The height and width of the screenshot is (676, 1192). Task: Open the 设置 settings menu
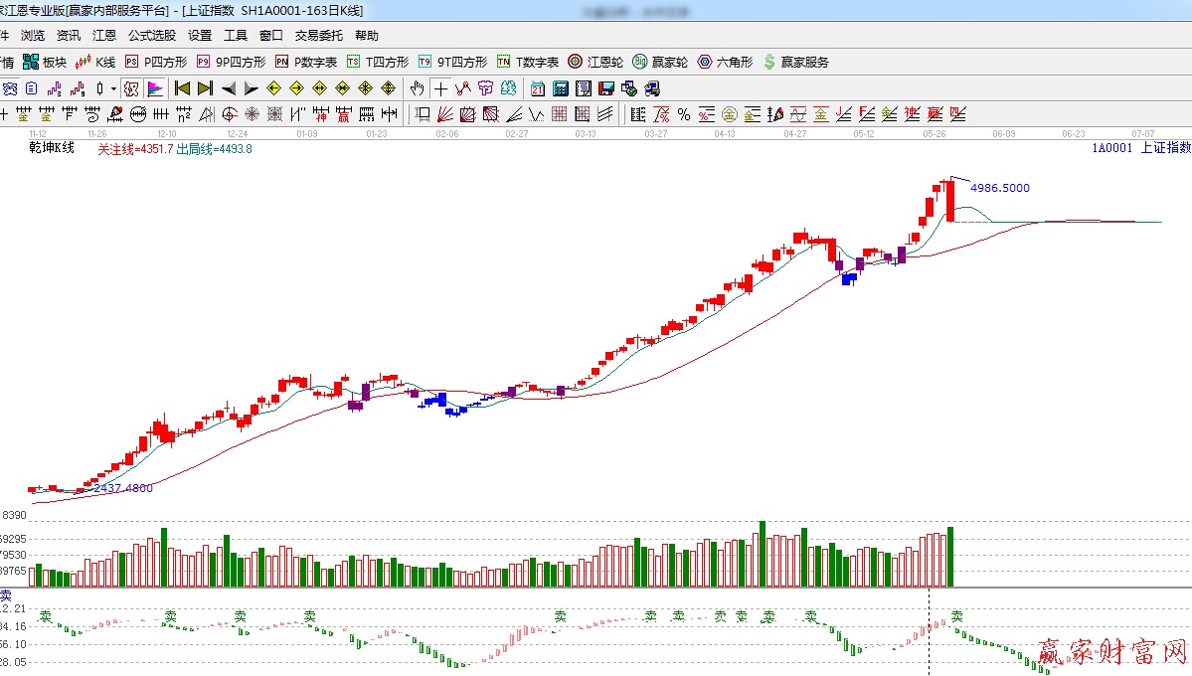pos(200,36)
